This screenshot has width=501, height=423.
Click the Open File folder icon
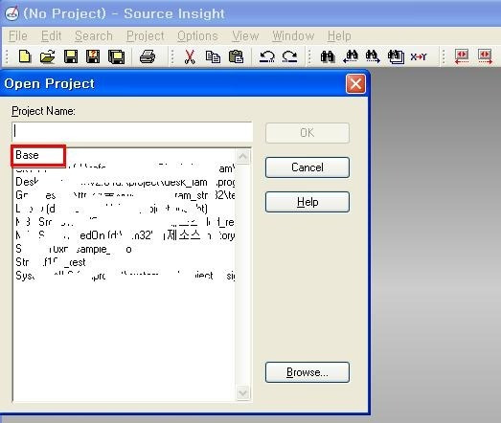pos(47,56)
